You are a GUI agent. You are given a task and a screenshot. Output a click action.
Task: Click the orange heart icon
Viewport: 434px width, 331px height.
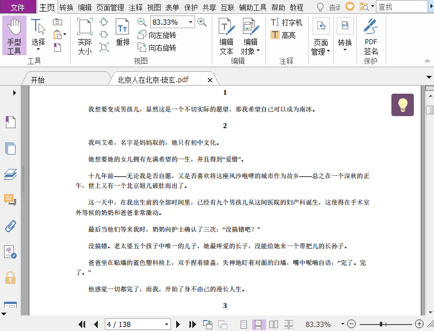coord(350,7)
